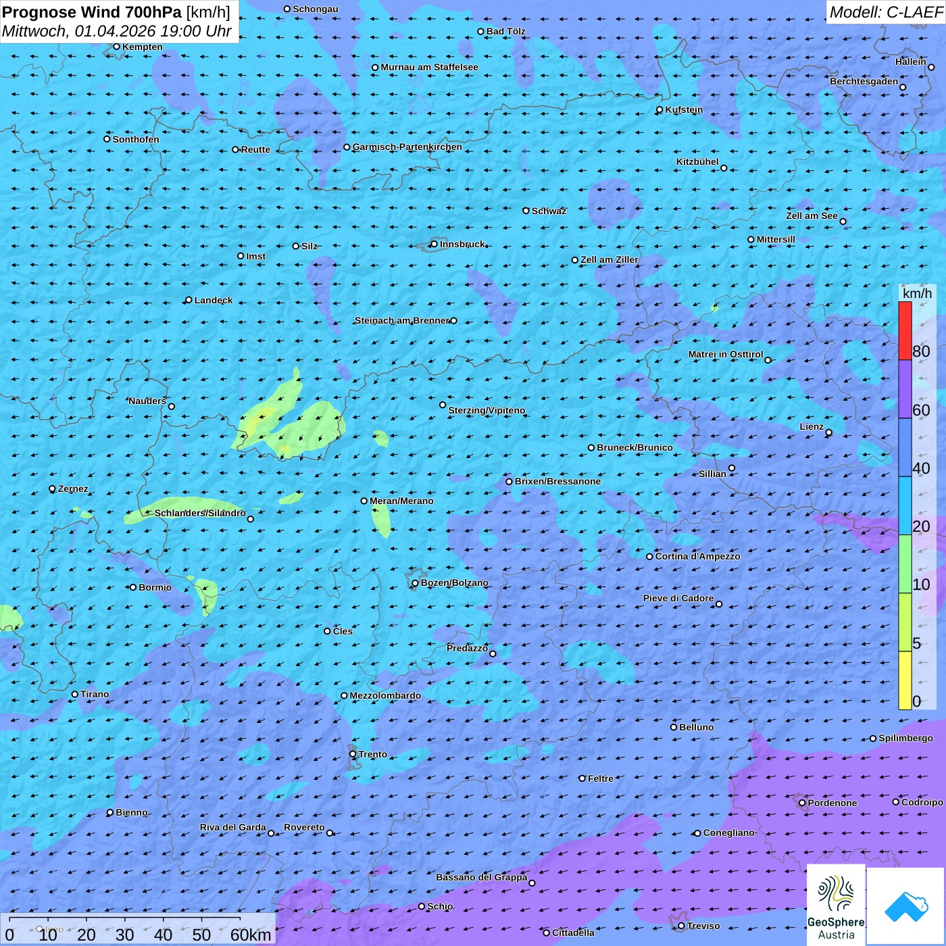This screenshot has height=946, width=946.
Task: Click the Belluno city marker
Action: 674,727
